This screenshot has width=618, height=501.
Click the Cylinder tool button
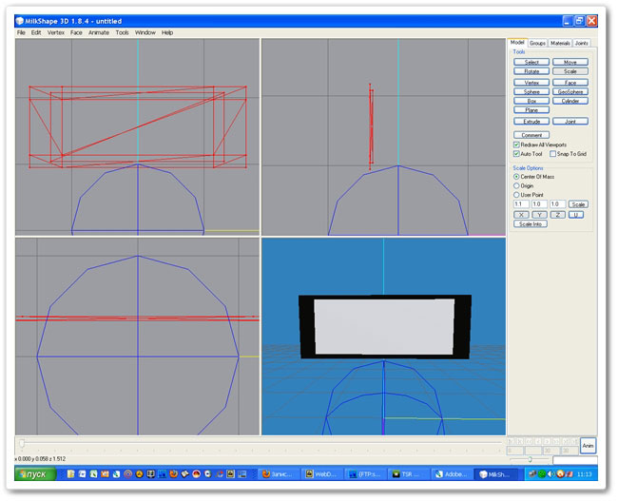pyautogui.click(x=570, y=101)
